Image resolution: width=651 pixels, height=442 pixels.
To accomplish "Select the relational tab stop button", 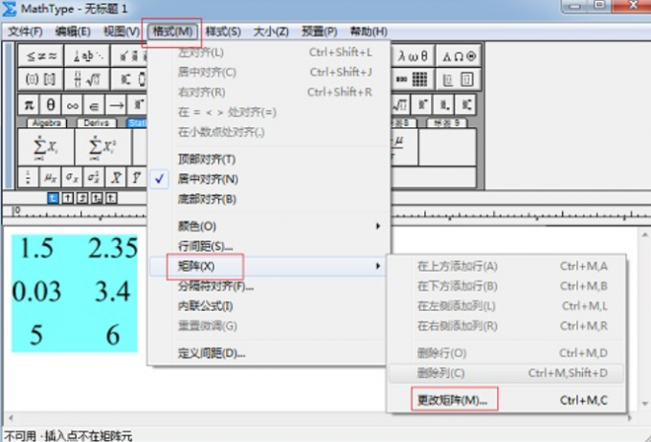I will 97,198.
